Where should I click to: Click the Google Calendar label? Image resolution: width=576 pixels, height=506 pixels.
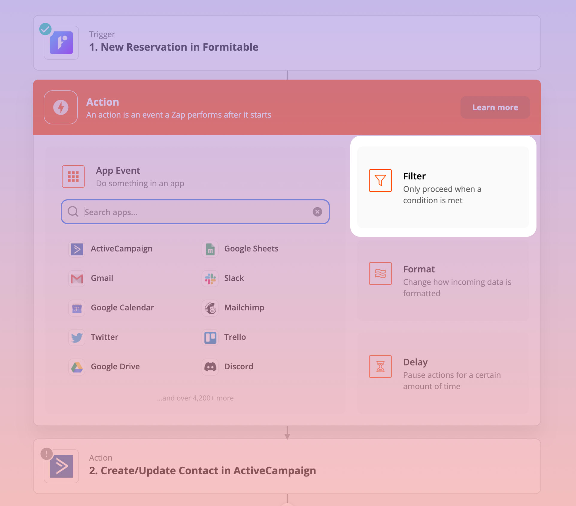[122, 307]
